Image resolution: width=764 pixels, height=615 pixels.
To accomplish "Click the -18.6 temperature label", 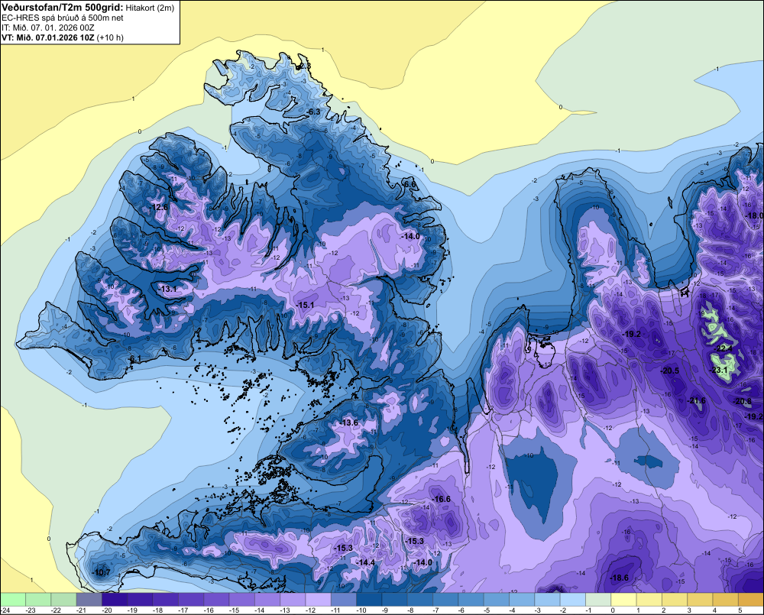I will point(620,578).
